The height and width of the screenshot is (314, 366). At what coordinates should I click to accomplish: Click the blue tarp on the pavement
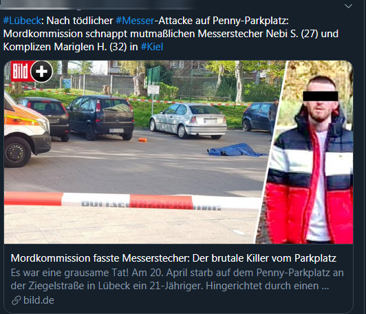pos(235,150)
